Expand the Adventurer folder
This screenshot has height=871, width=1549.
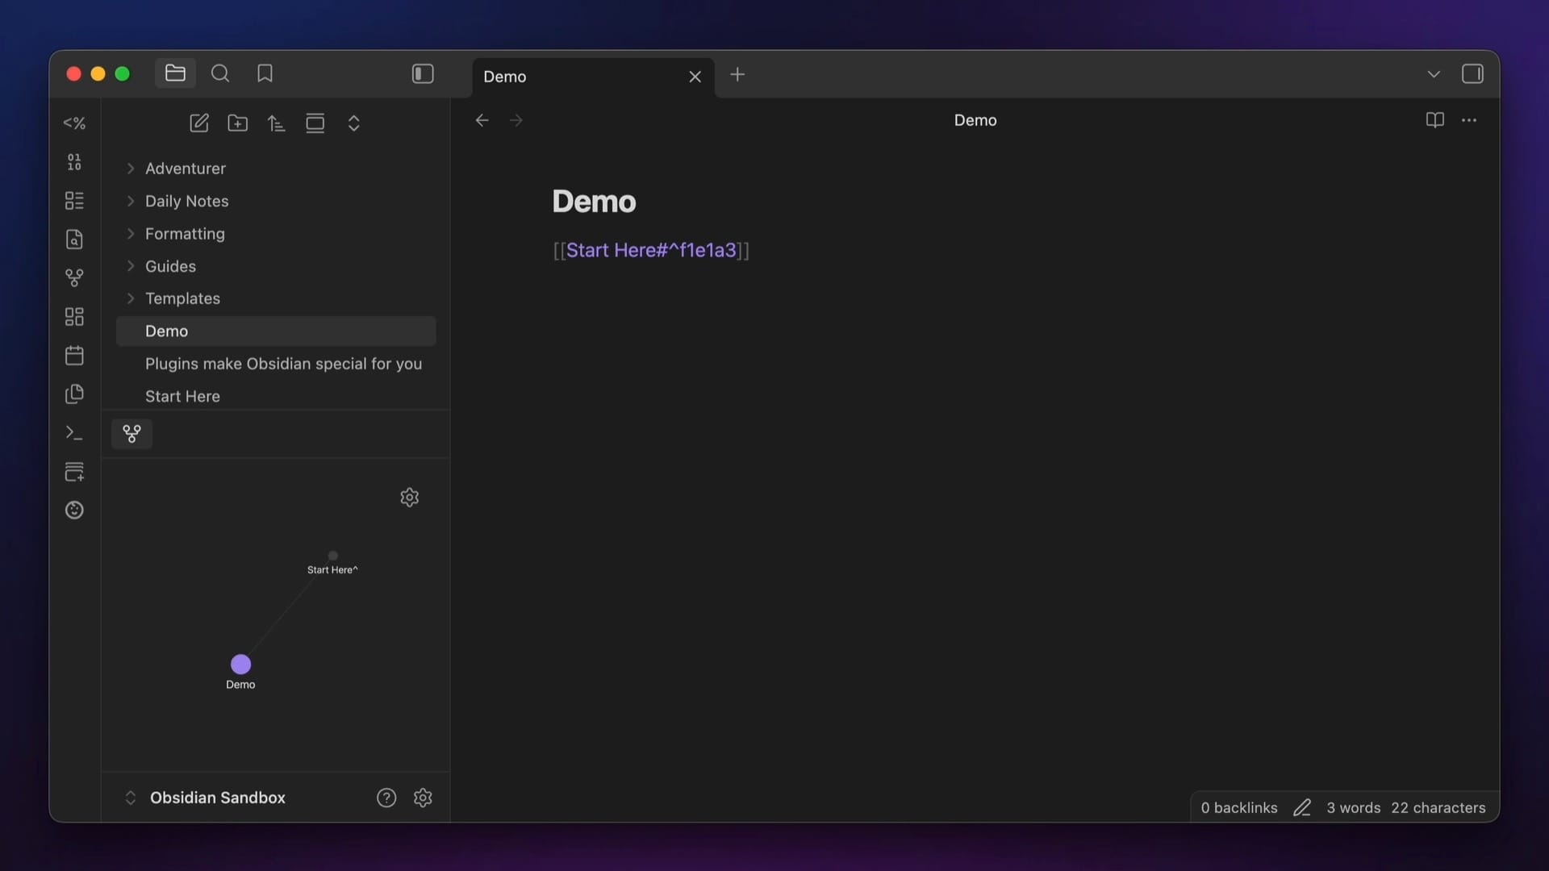(x=186, y=169)
